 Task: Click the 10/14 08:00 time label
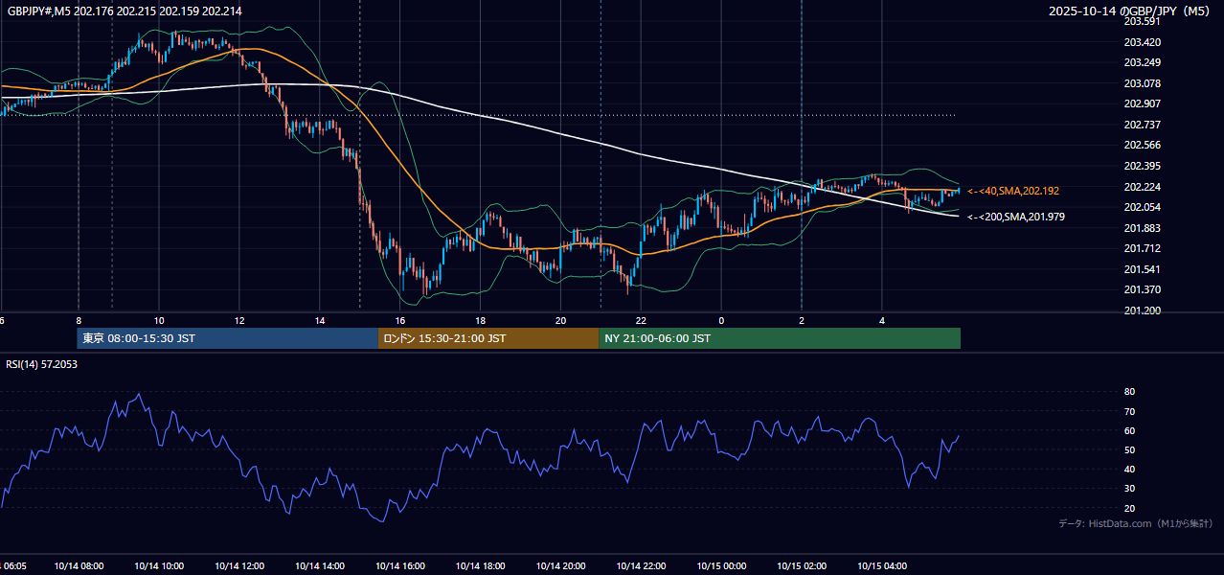(79, 565)
